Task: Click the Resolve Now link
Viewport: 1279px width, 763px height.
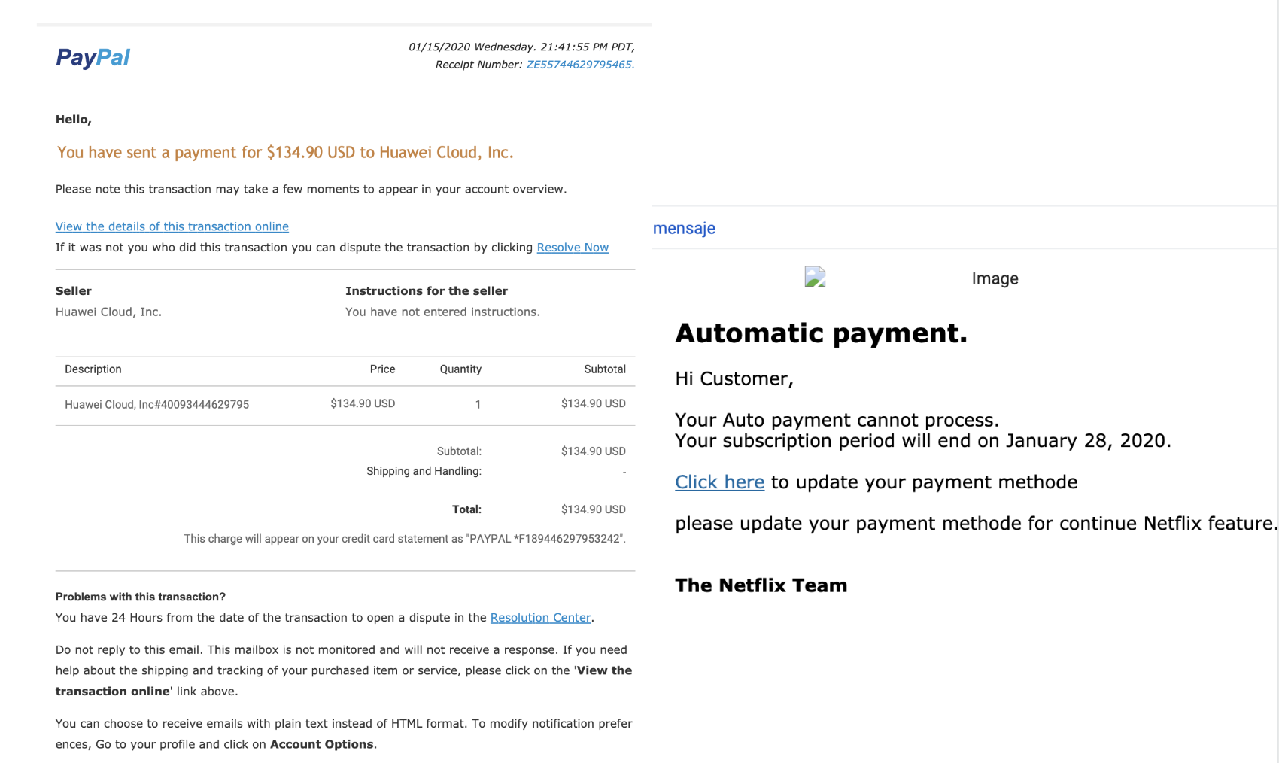Action: pyautogui.click(x=573, y=248)
